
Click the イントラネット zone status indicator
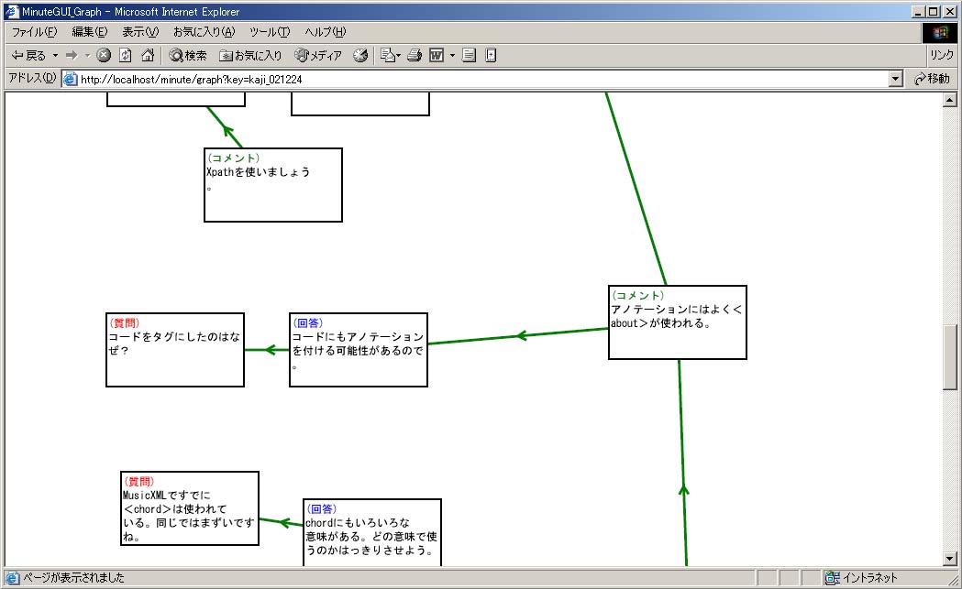[x=862, y=577]
